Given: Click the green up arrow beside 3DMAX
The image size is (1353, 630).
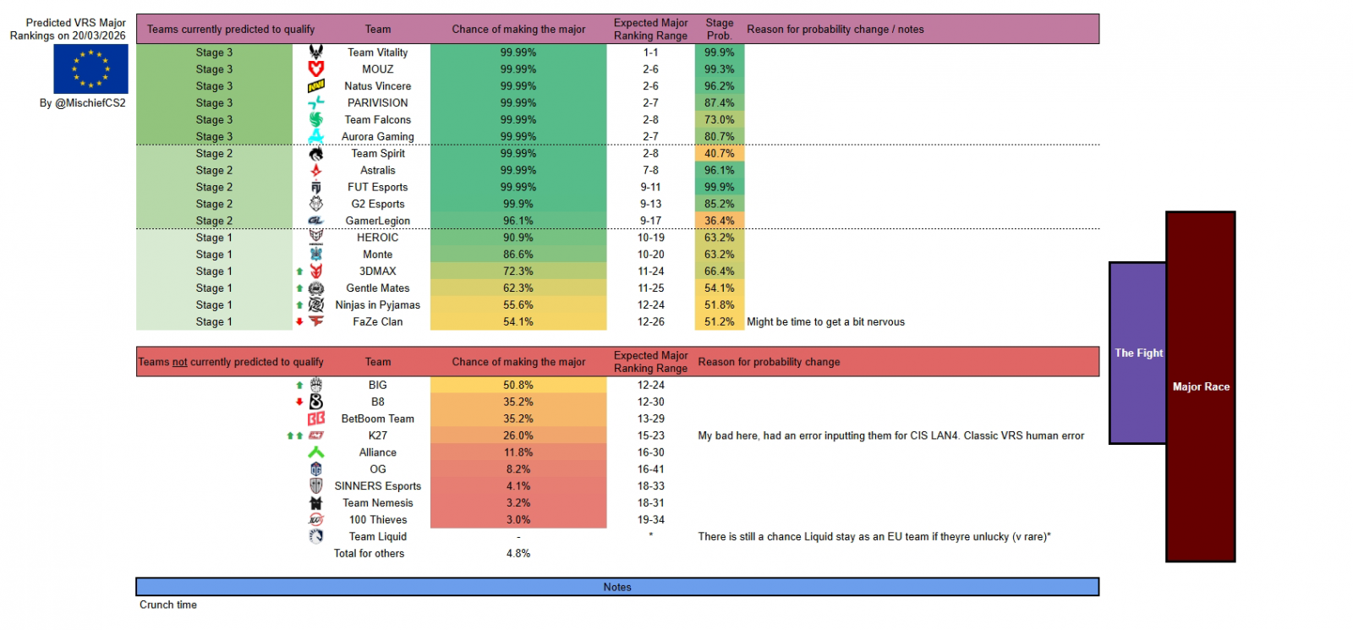Looking at the screenshot, I should pos(299,271).
